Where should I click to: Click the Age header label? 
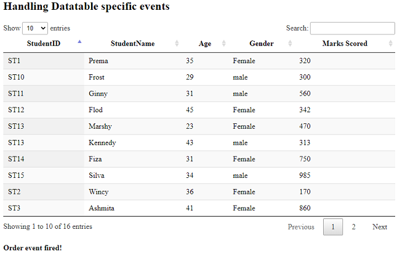(x=205, y=44)
